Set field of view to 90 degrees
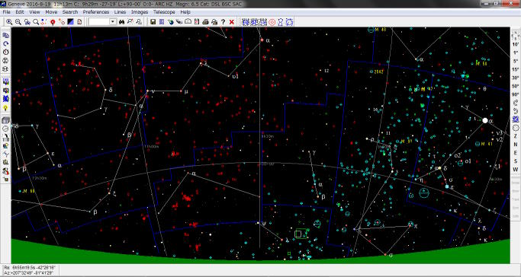Screen dimensions: 521x277 click(516, 94)
